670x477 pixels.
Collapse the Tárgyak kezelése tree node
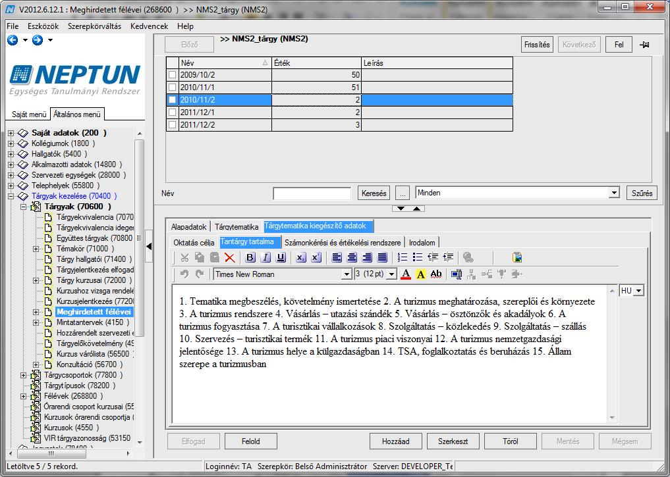11,196
